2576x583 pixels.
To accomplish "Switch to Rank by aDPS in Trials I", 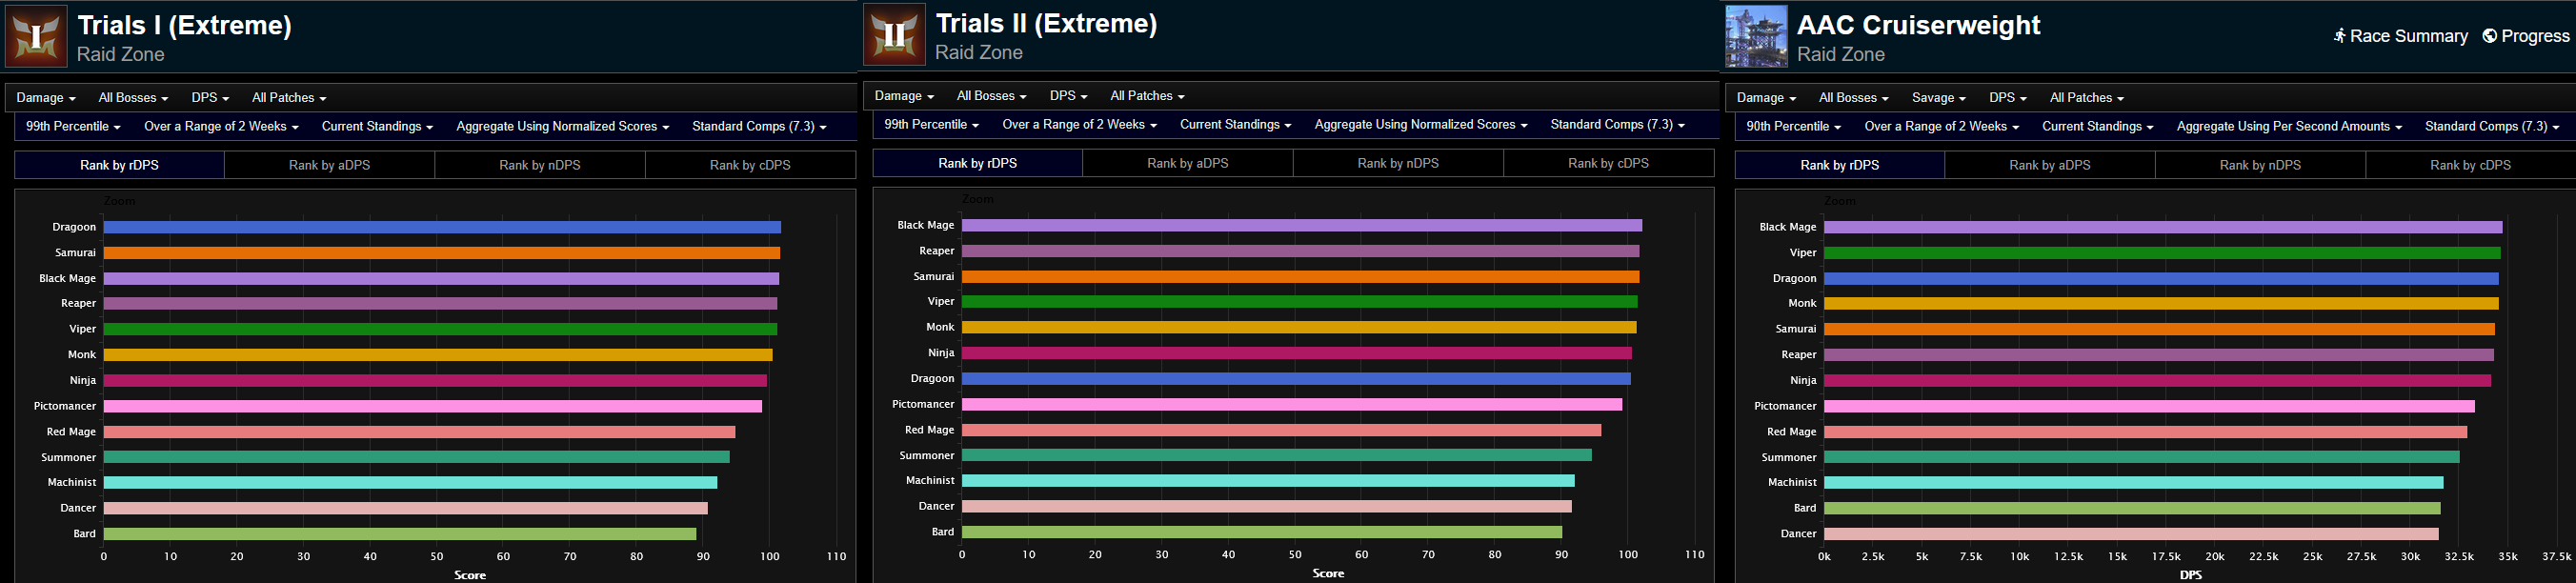I will (x=329, y=165).
